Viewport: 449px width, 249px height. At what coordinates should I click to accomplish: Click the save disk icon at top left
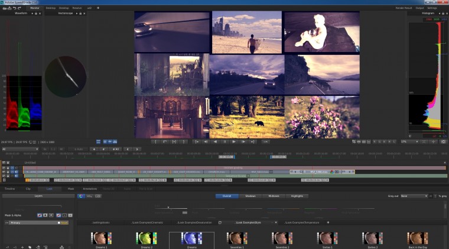9,8
